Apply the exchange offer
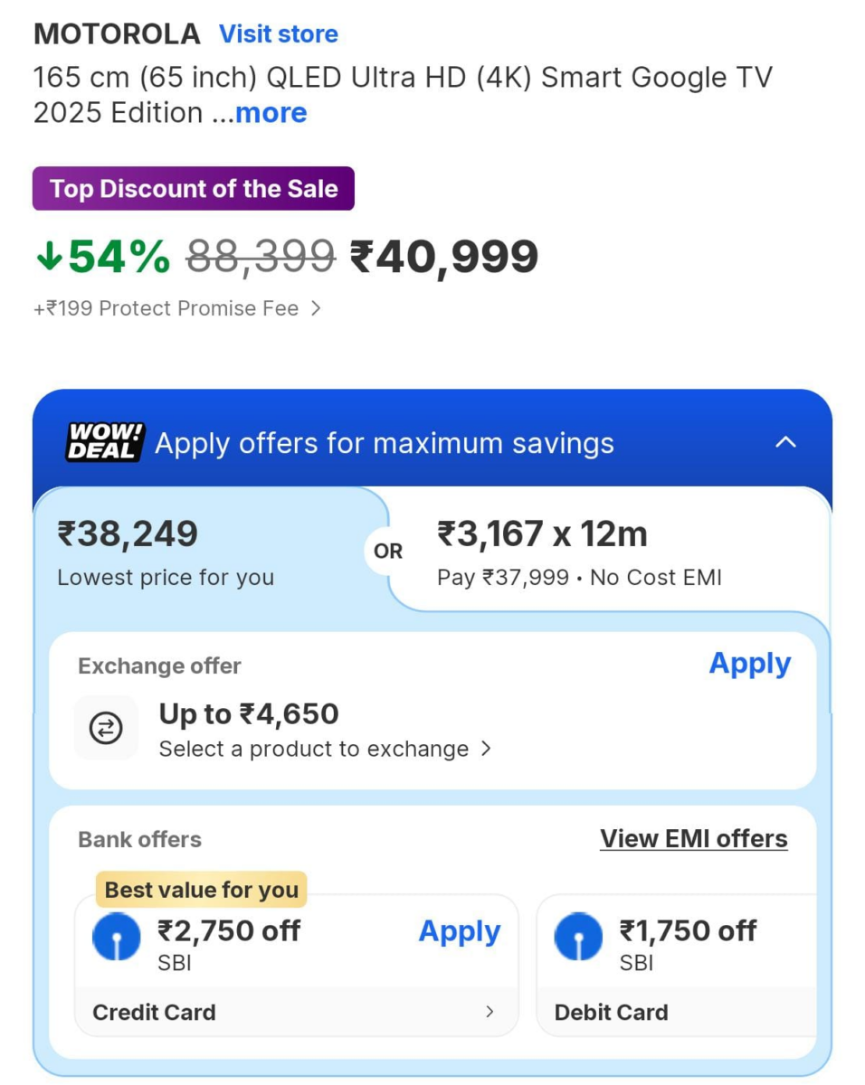 (x=749, y=664)
